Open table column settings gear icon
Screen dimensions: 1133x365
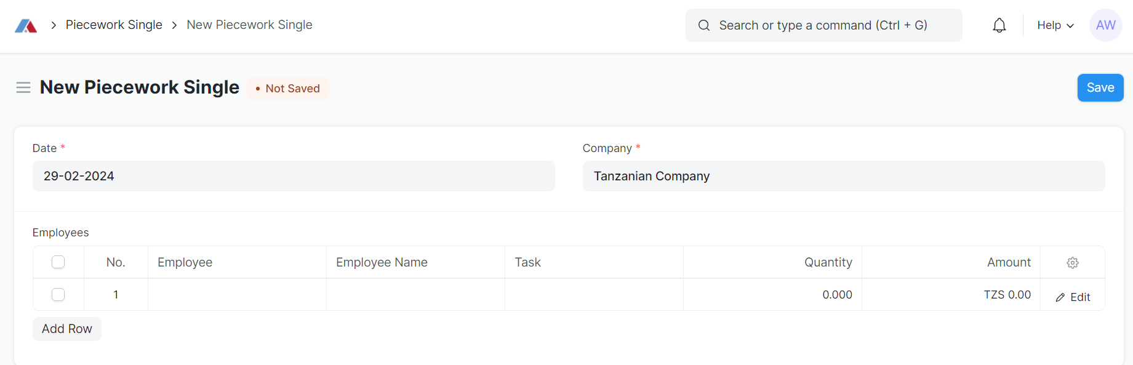point(1072,263)
